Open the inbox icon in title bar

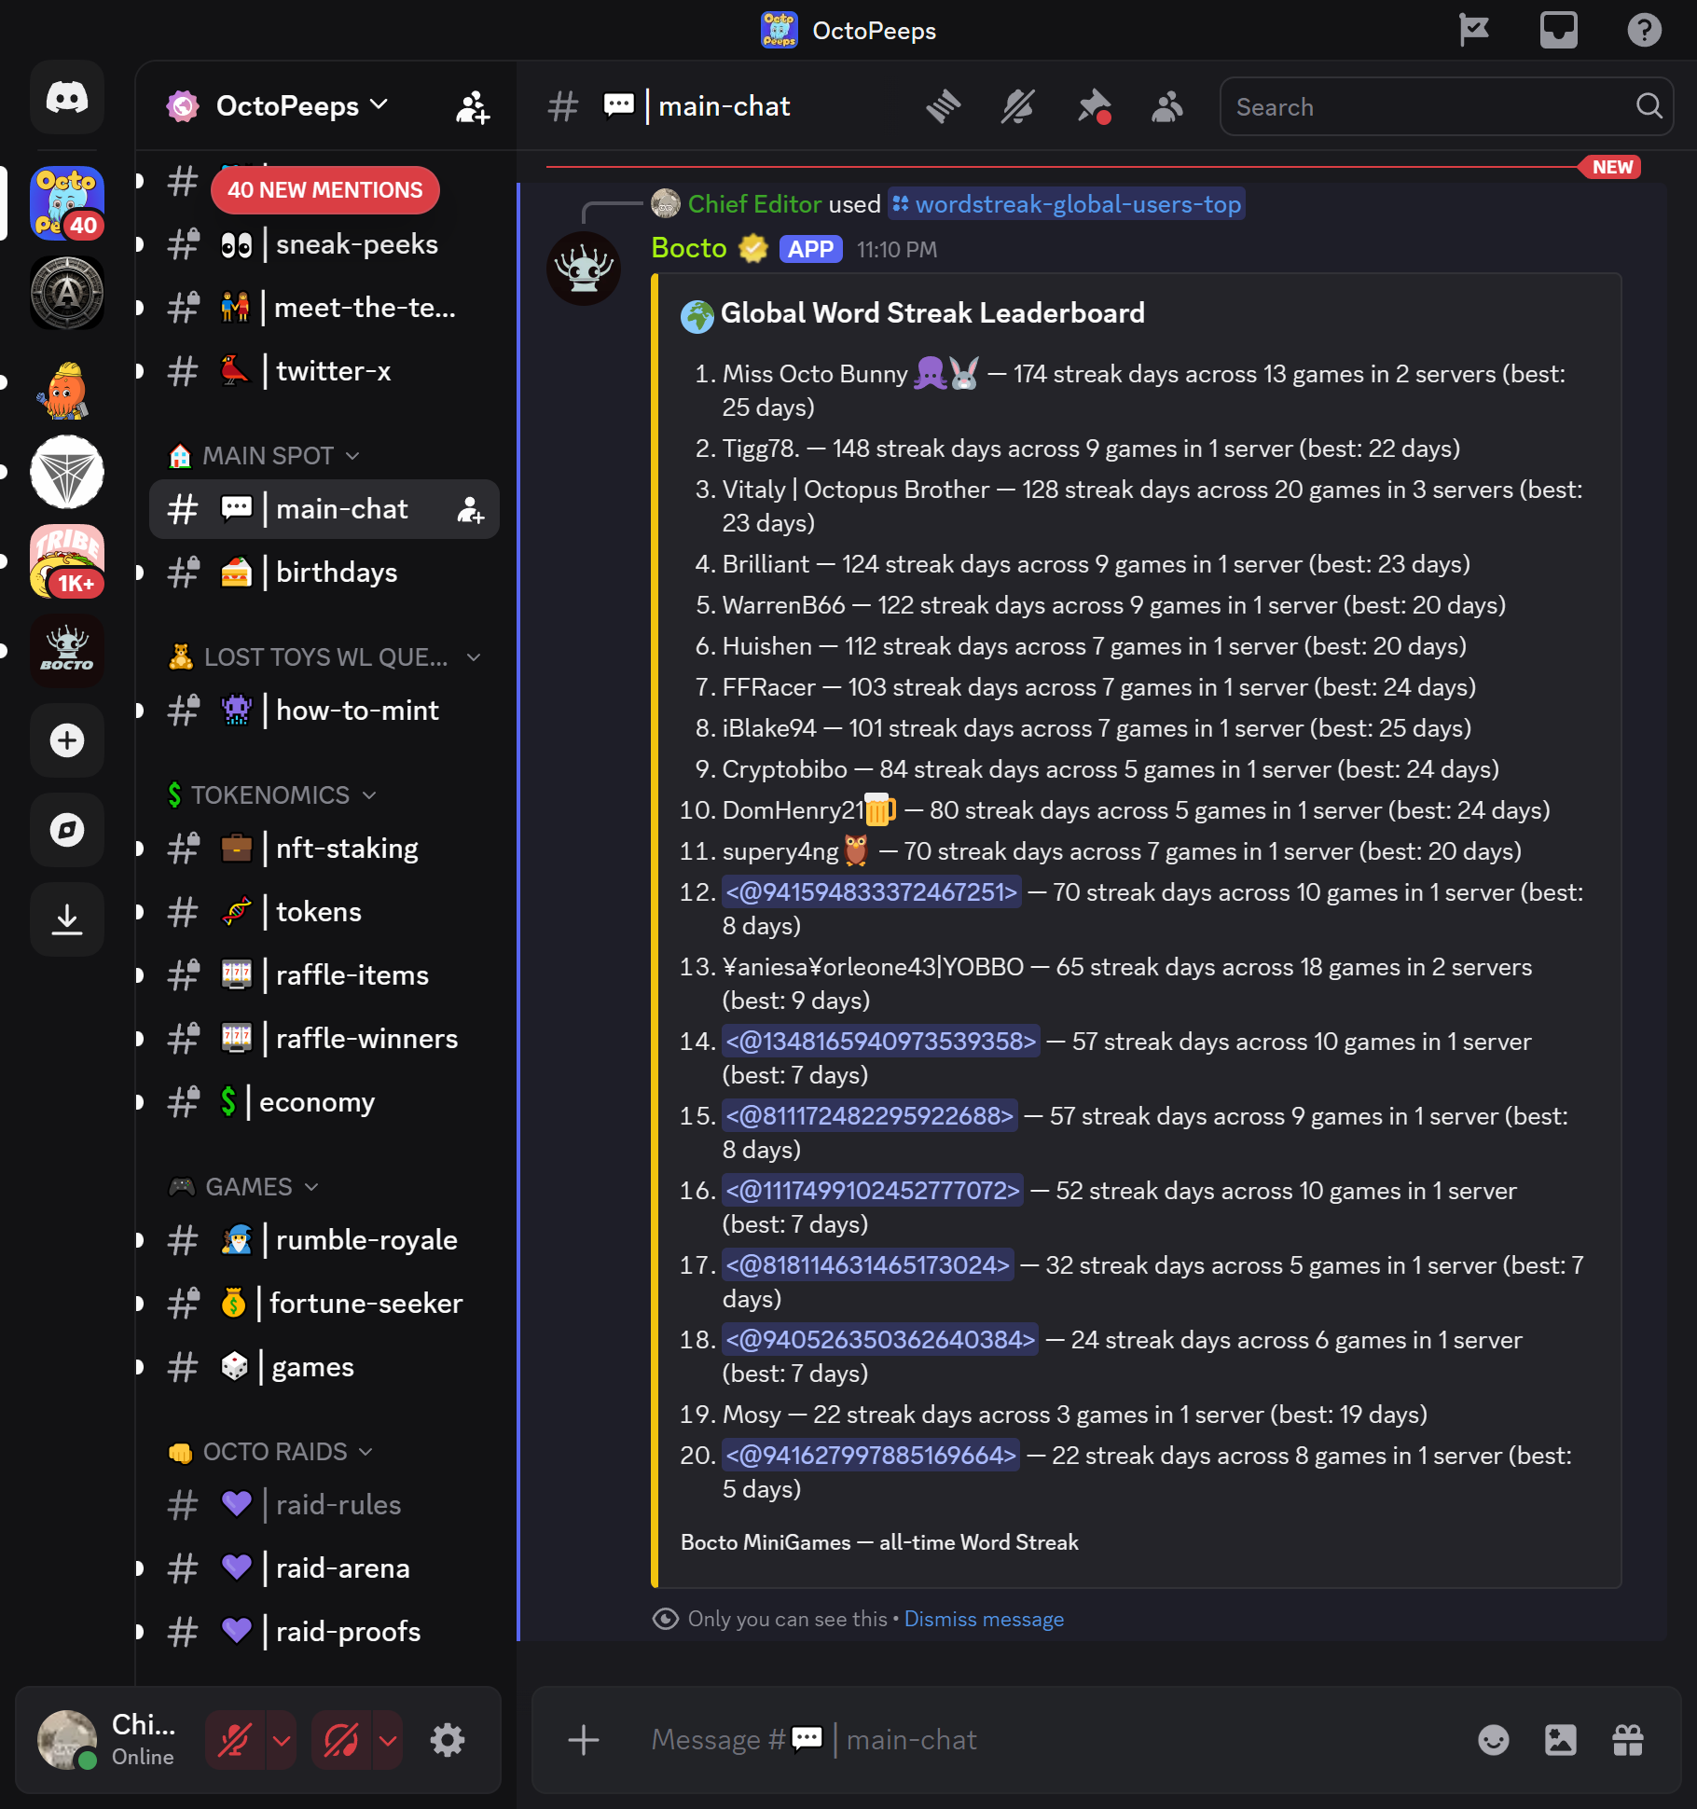tap(1558, 30)
